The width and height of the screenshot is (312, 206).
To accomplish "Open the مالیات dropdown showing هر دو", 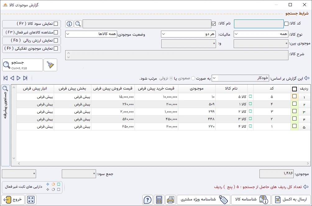I will [x=188, y=34].
